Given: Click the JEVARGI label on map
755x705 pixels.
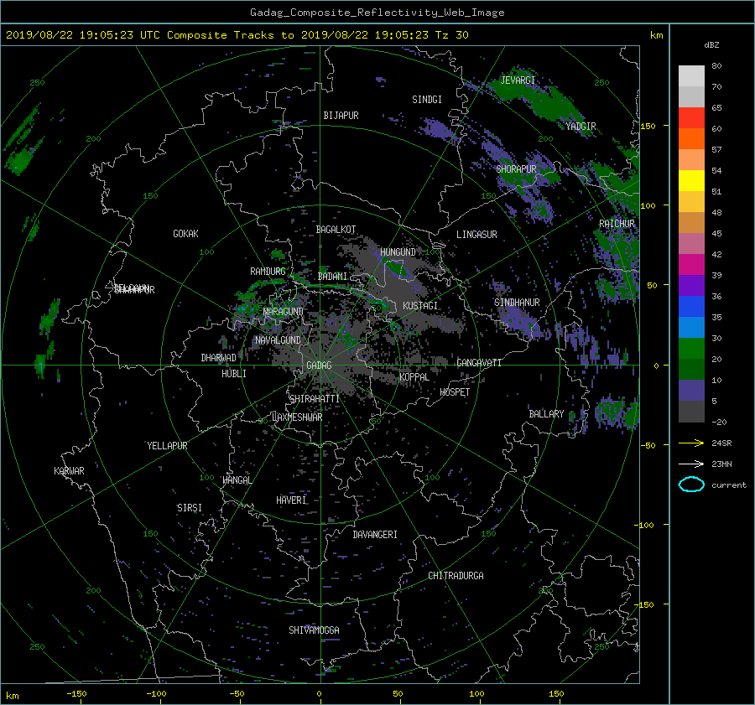Looking at the screenshot, I should click(518, 80).
